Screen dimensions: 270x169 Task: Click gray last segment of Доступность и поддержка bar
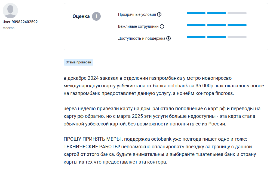(x=237, y=37)
